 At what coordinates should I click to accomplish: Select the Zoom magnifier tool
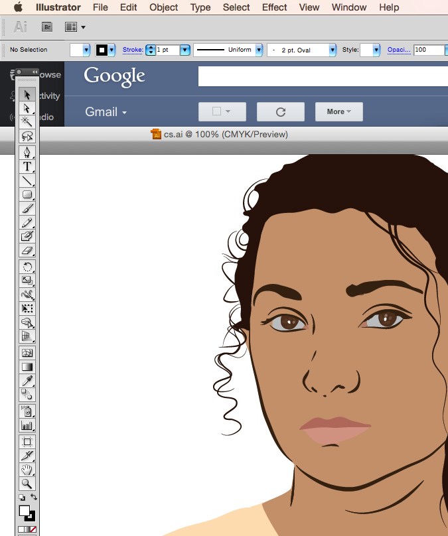point(27,485)
